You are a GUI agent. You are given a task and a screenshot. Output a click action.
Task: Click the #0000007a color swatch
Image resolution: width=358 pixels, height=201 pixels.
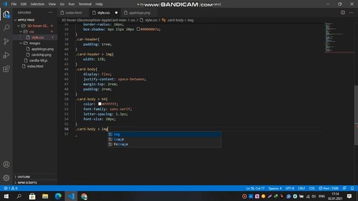138,29
